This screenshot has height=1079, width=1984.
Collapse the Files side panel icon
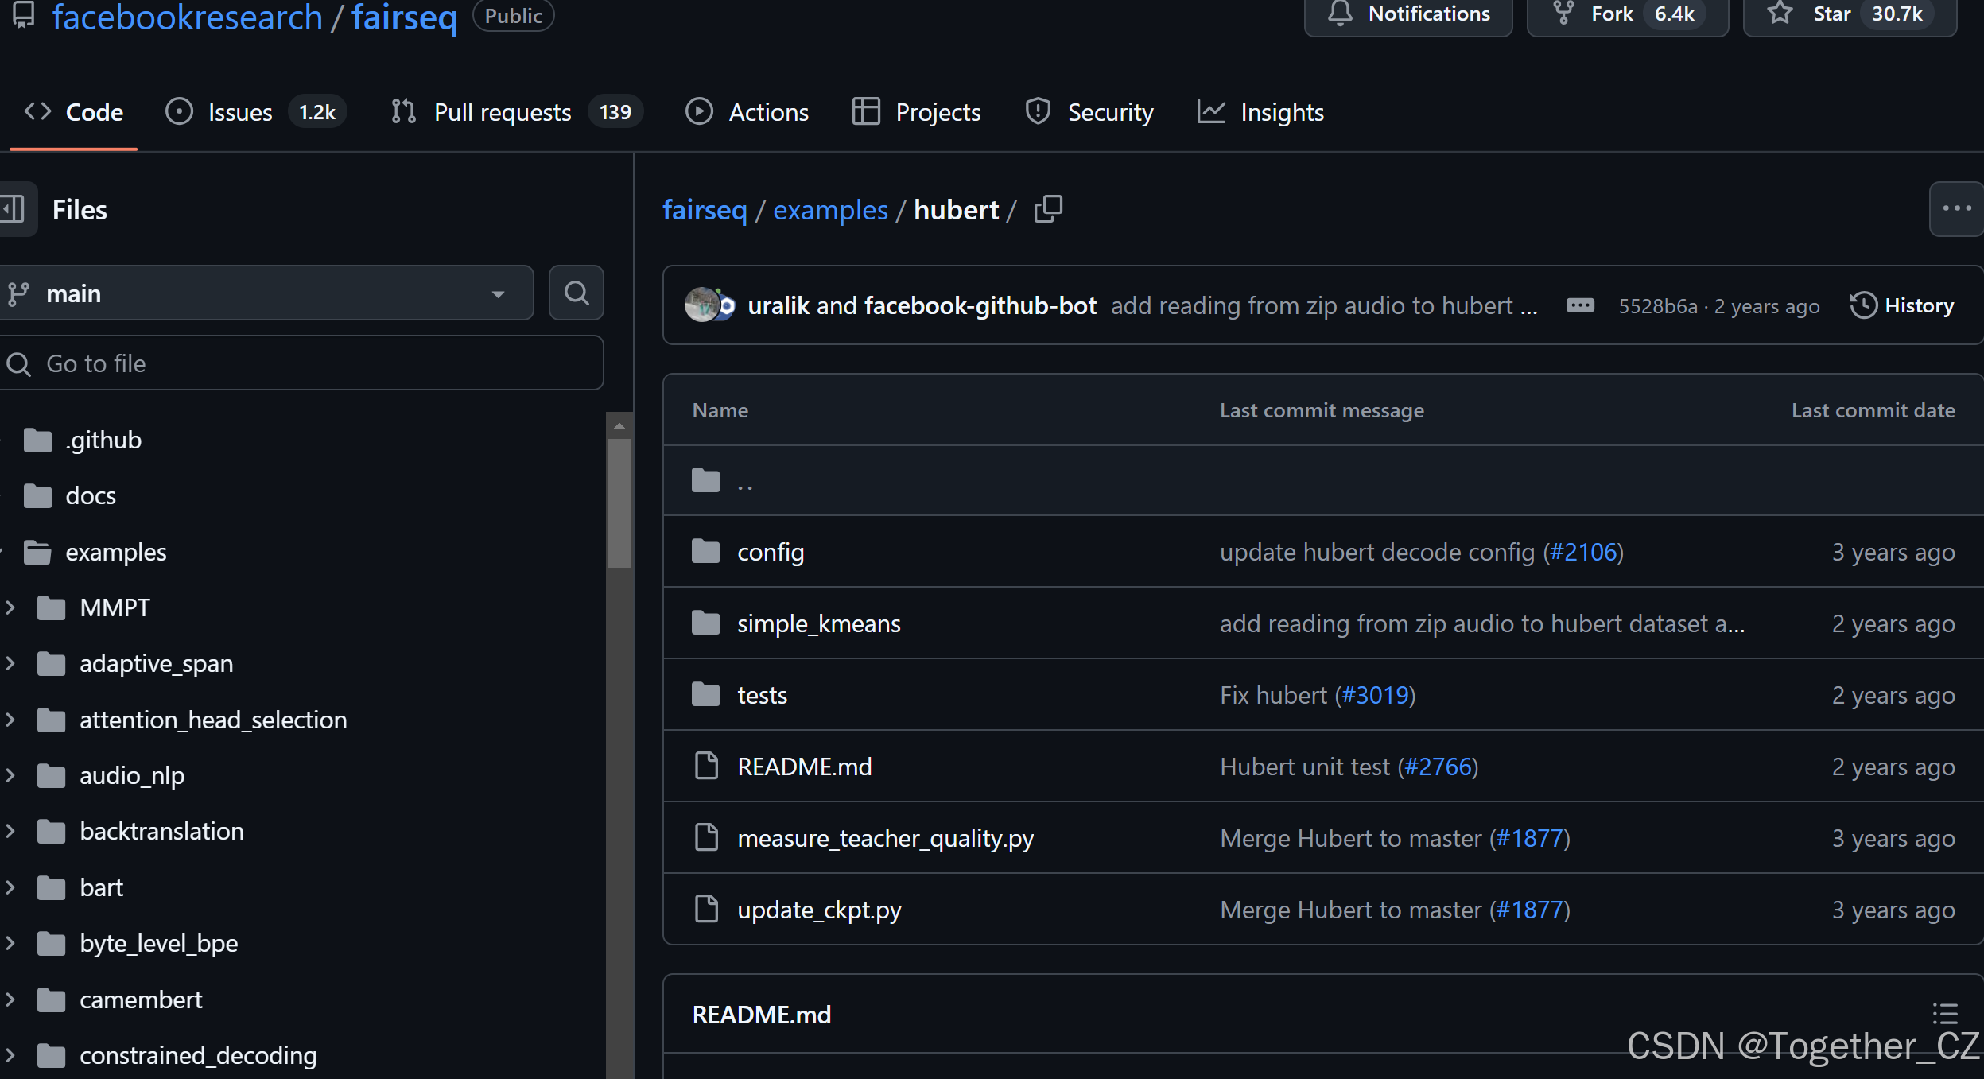tap(14, 210)
